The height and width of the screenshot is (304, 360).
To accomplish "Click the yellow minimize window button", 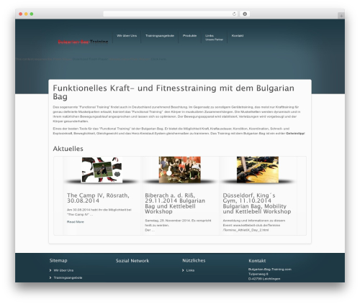I will (26, 14).
